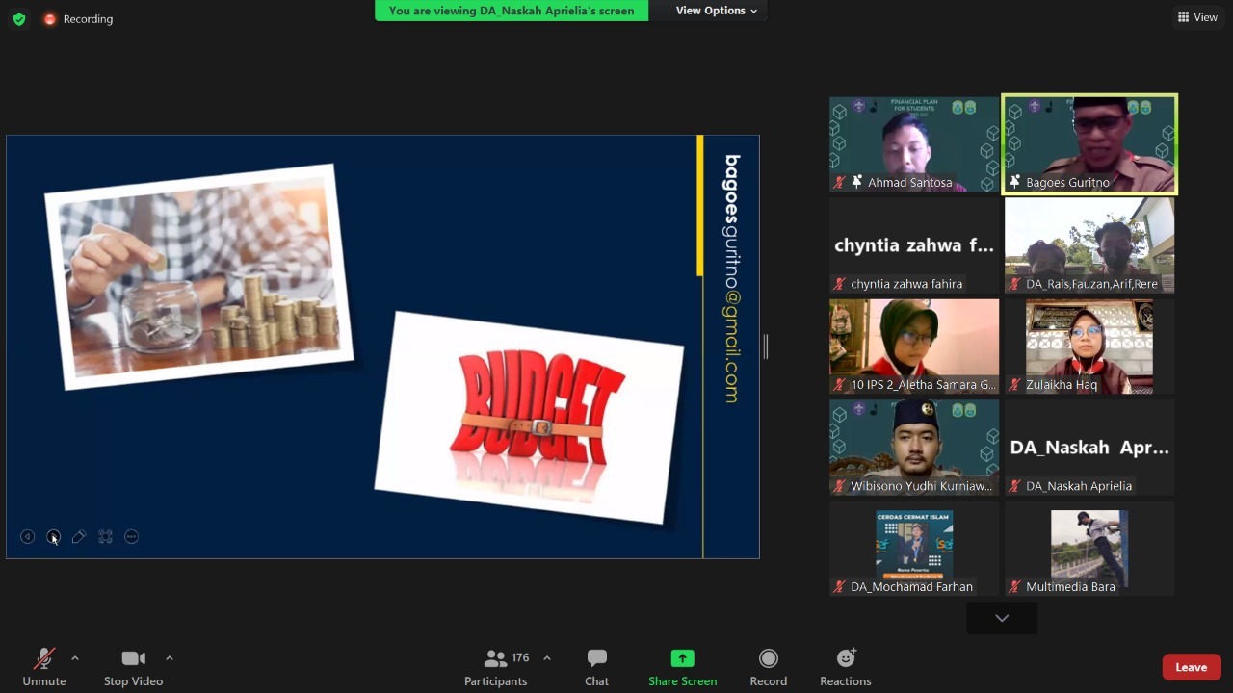Show more participants with down arrow
The height and width of the screenshot is (693, 1233).
(1002, 618)
